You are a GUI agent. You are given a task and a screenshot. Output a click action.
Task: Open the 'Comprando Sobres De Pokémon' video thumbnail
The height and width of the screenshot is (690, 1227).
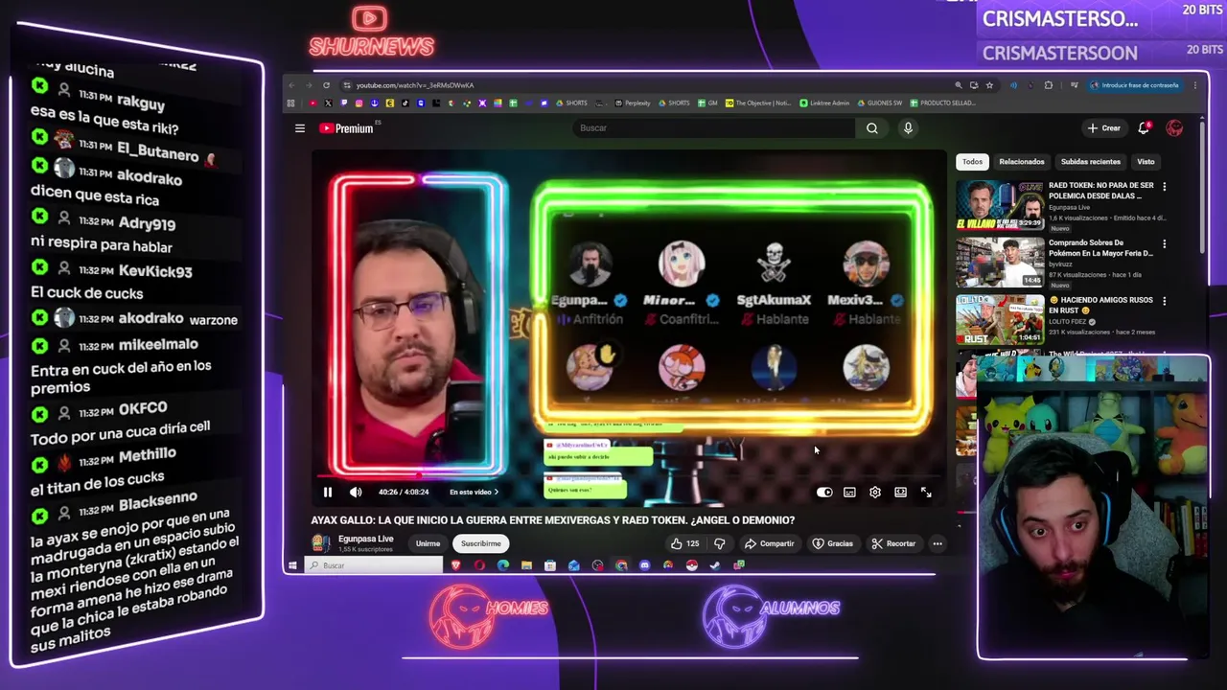click(999, 263)
